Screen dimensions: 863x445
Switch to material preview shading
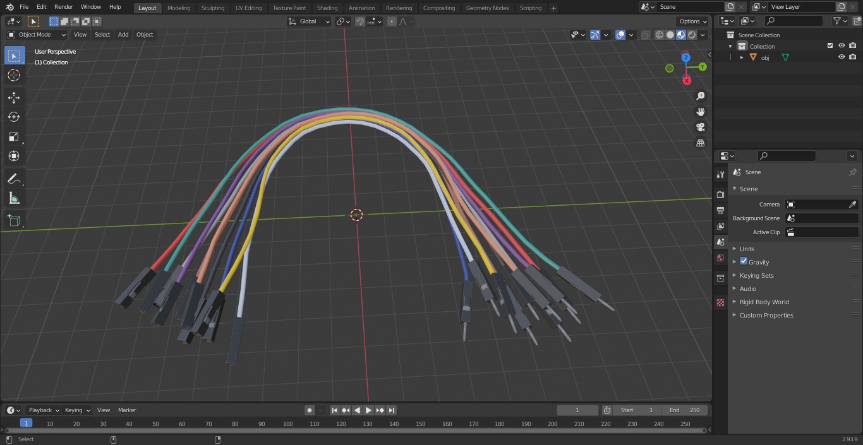(681, 35)
